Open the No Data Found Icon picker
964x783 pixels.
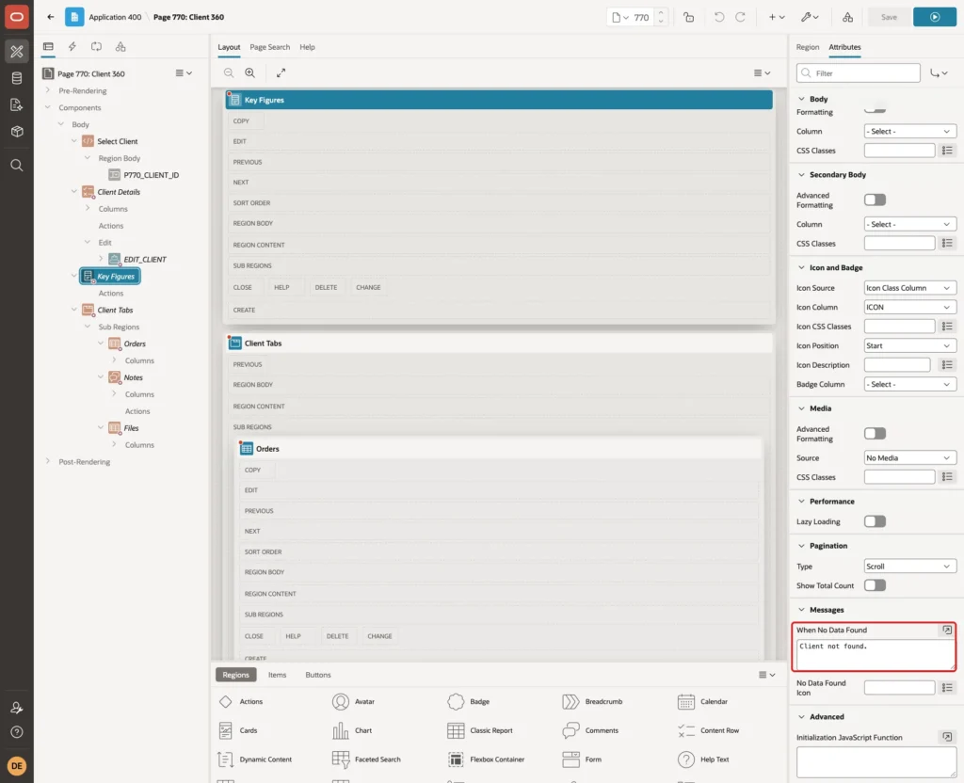click(947, 688)
